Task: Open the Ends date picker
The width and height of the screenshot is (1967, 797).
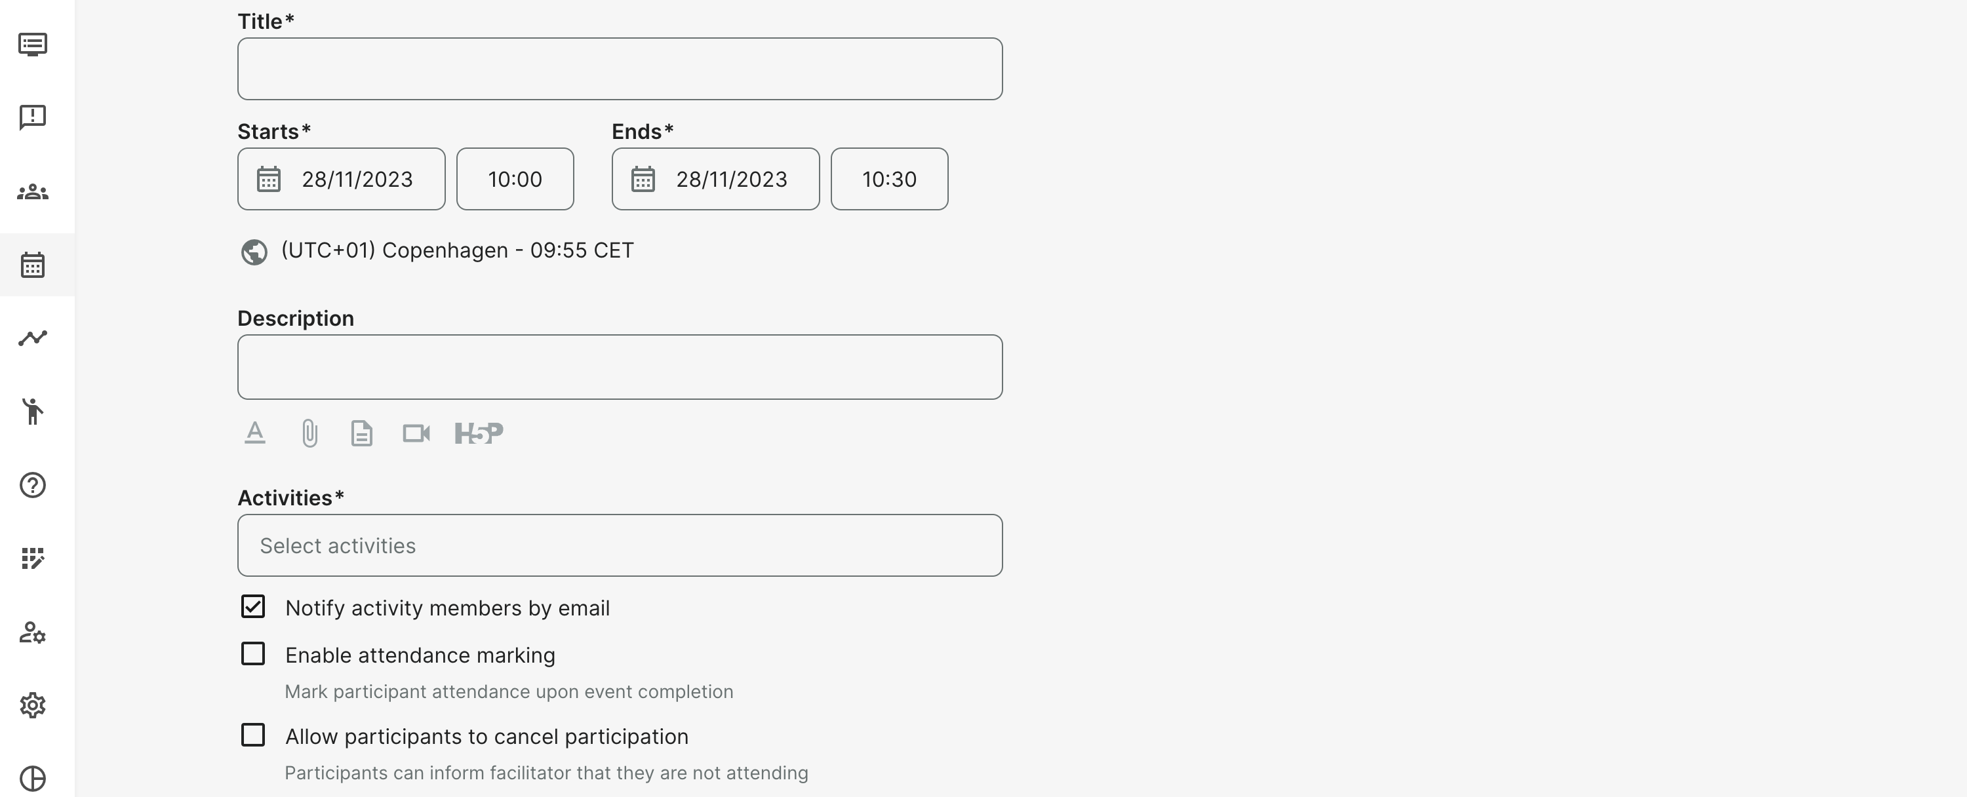Action: (715, 179)
